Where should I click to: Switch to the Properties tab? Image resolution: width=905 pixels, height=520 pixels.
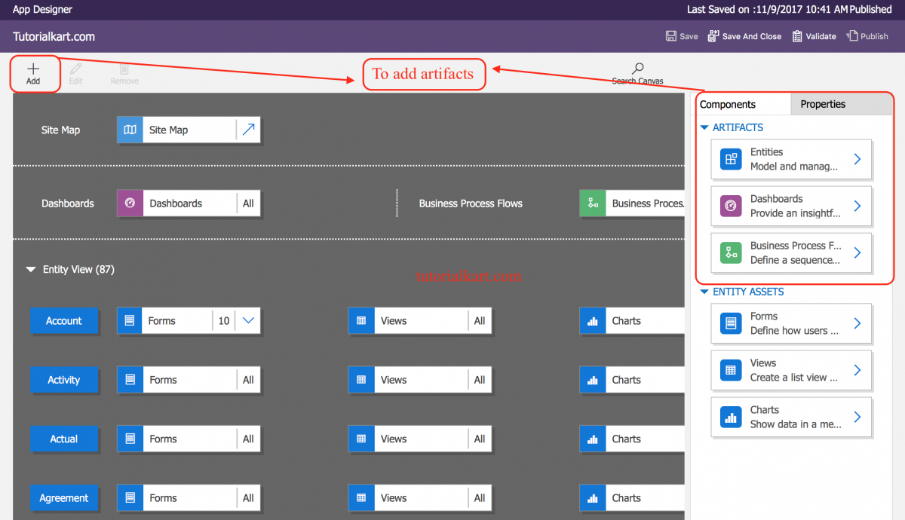click(x=822, y=104)
